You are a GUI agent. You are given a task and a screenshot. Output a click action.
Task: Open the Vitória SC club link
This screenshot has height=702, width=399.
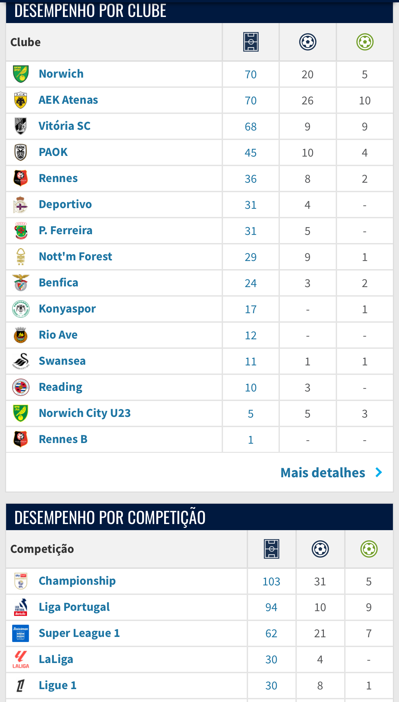(65, 126)
